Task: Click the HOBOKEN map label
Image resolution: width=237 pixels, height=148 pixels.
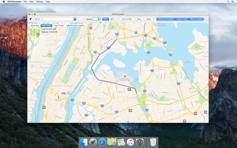Action: [33, 100]
